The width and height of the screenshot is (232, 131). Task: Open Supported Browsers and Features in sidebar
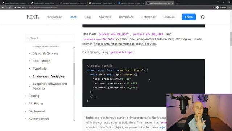(50, 86)
